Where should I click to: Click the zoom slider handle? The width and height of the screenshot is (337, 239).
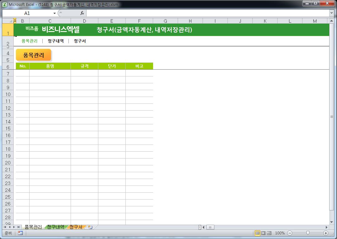(308, 233)
